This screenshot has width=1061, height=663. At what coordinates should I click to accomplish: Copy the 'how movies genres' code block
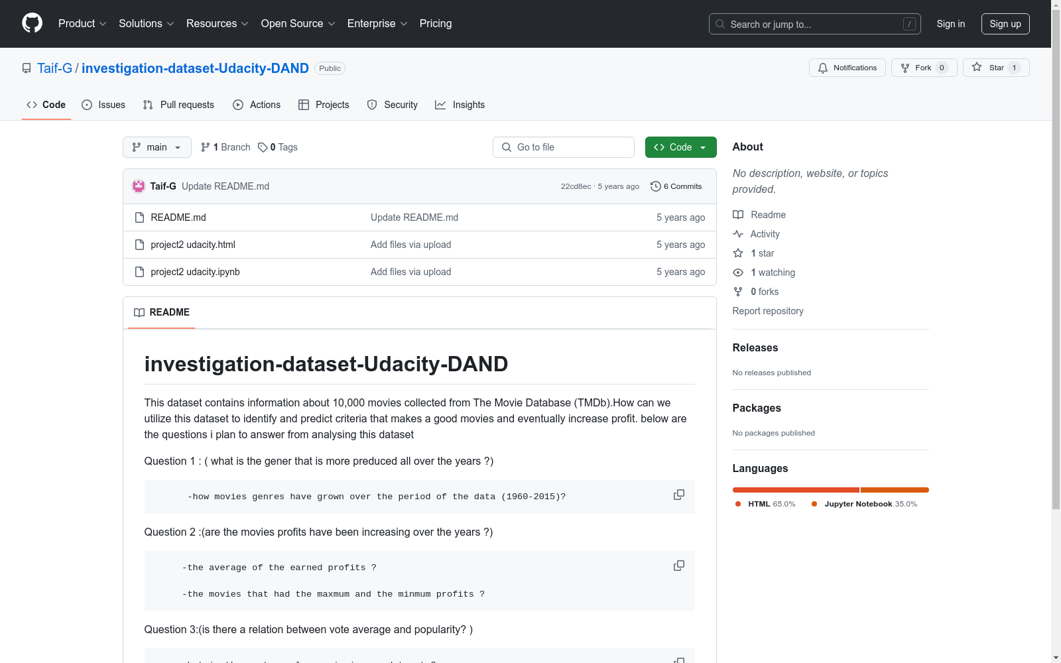pos(679,495)
